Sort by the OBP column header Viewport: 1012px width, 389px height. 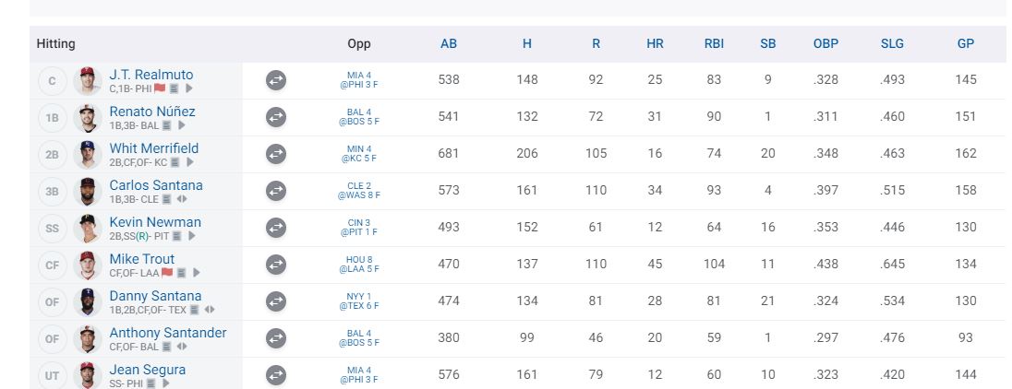[825, 43]
